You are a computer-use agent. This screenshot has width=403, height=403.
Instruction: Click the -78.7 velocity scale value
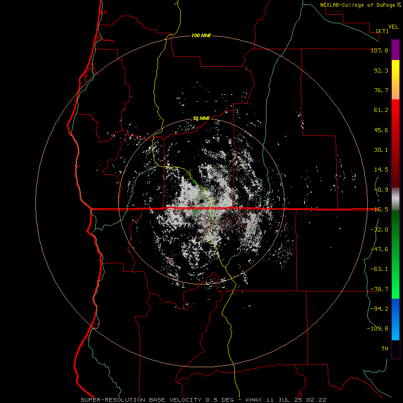click(x=379, y=289)
